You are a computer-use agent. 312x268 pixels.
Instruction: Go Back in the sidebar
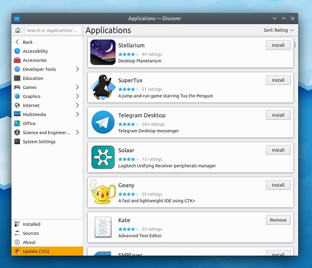[x=28, y=42]
